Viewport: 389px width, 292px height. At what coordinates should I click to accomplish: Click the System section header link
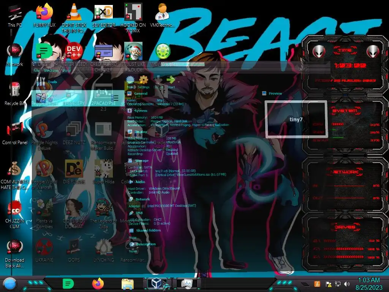[x=141, y=111]
